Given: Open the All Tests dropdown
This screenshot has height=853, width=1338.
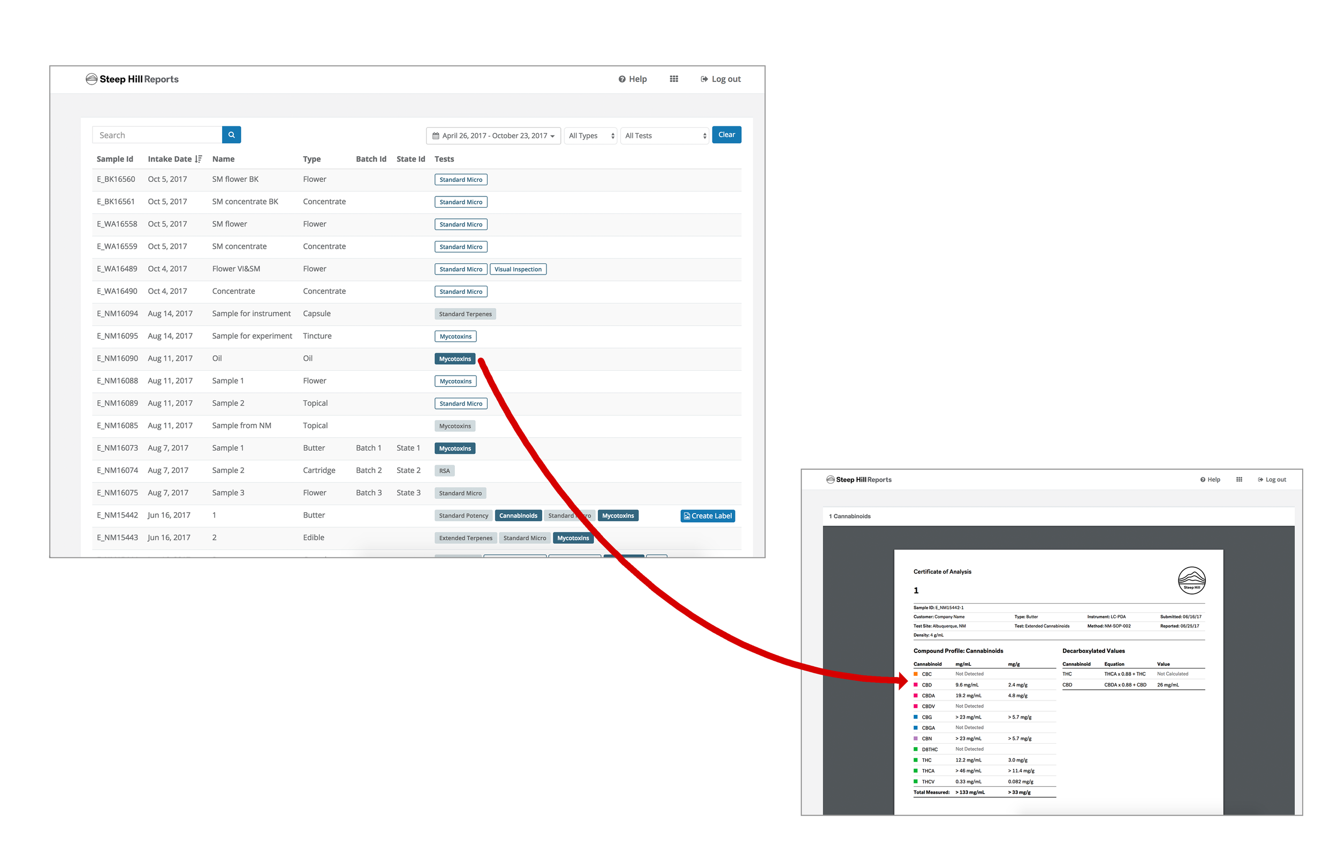Looking at the screenshot, I should point(665,135).
